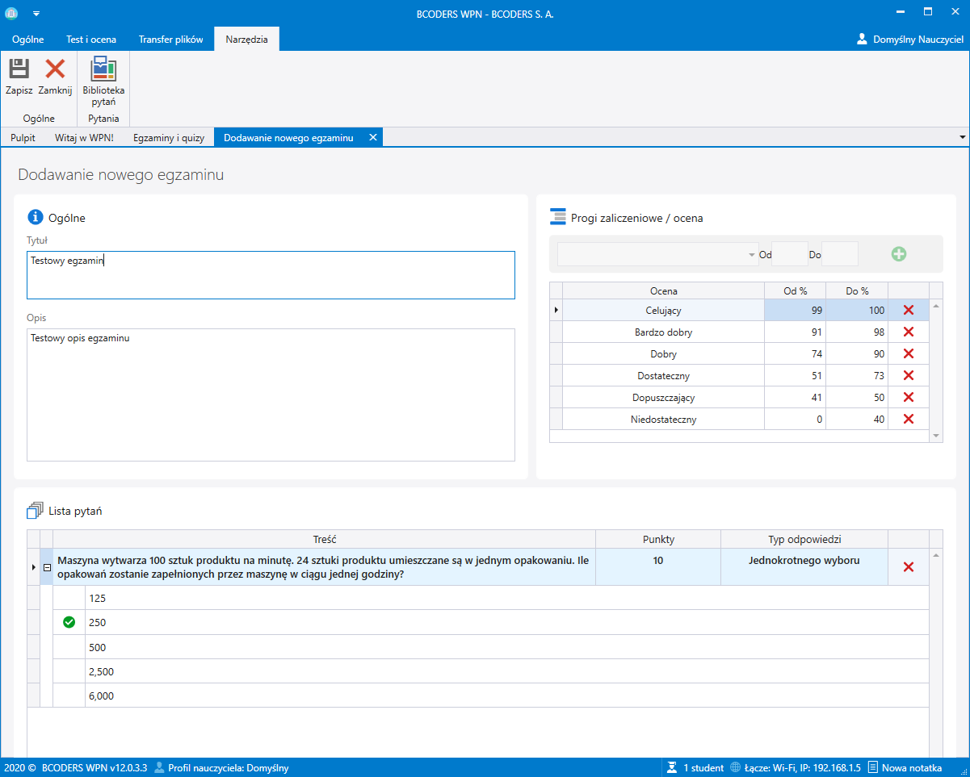Select Bardzo dobry grade cell
This screenshot has width=970, height=777.
[663, 332]
